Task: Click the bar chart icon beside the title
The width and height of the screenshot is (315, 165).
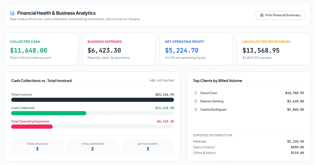Action: tap(12, 13)
